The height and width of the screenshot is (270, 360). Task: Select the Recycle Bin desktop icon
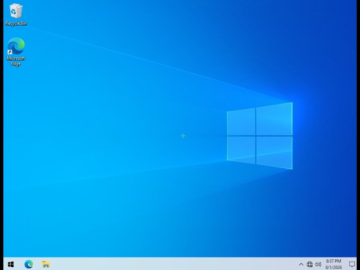point(16,15)
